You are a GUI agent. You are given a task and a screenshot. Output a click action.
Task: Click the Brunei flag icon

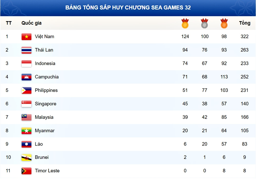tap(26, 157)
